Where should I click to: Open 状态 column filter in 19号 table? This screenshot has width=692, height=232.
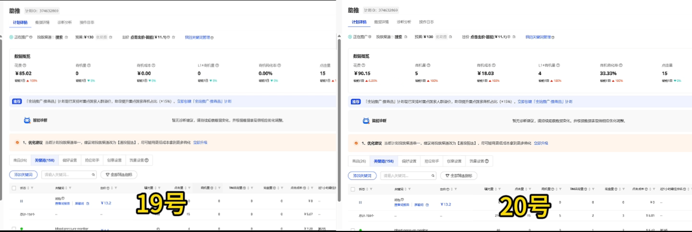[32, 188]
